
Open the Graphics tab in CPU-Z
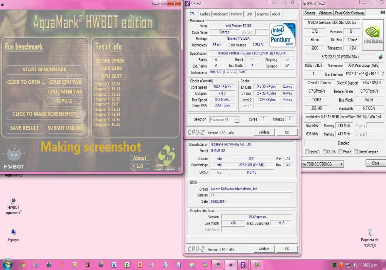(262, 14)
